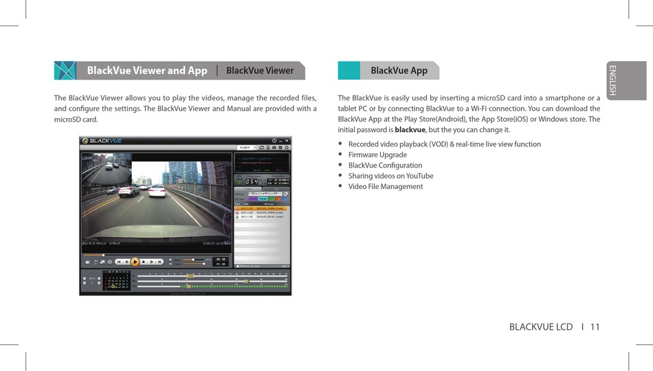Open the English language dropdown
This screenshot has width=653, height=371.
pyautogui.click(x=247, y=148)
